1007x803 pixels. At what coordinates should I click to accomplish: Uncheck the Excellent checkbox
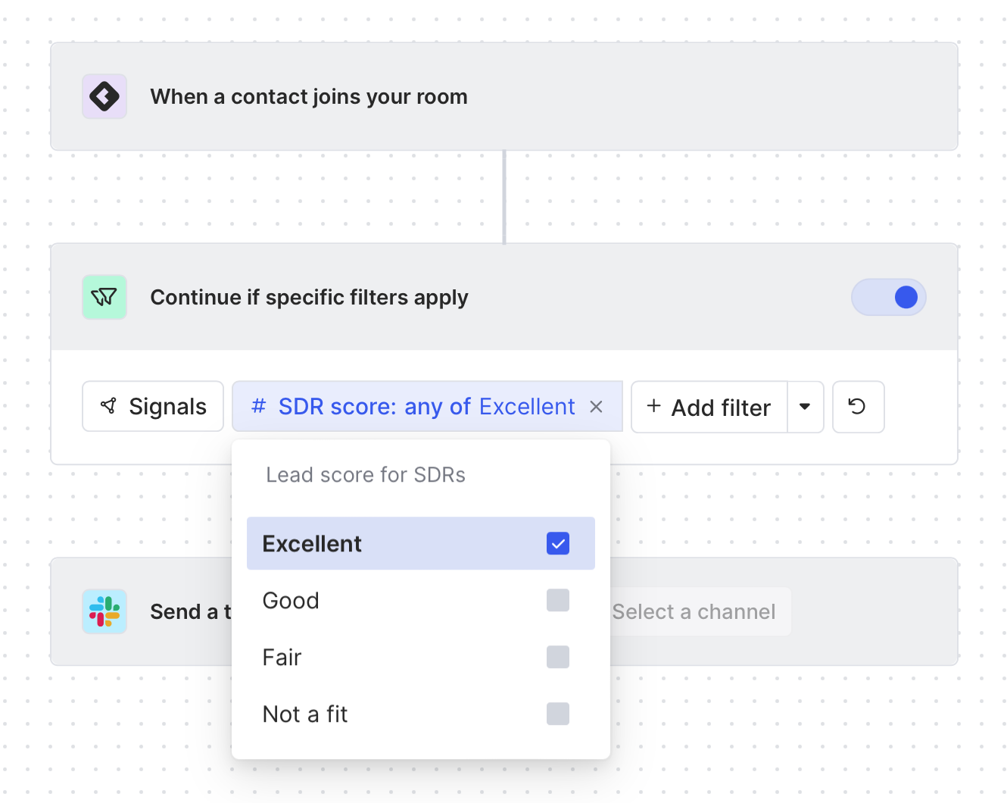point(558,543)
